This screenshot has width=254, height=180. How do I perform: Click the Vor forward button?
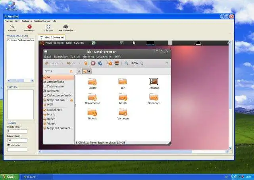(x=71, y=63)
